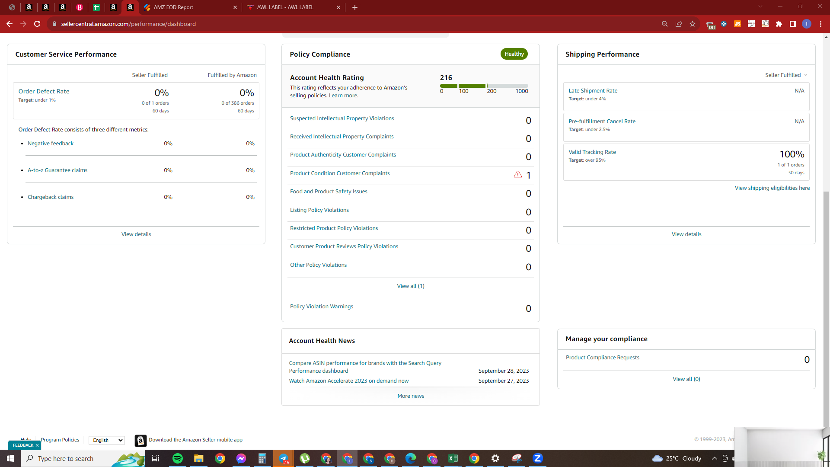Click the Product Condition warning triangle icon
The width and height of the screenshot is (830, 467).
pyautogui.click(x=518, y=174)
